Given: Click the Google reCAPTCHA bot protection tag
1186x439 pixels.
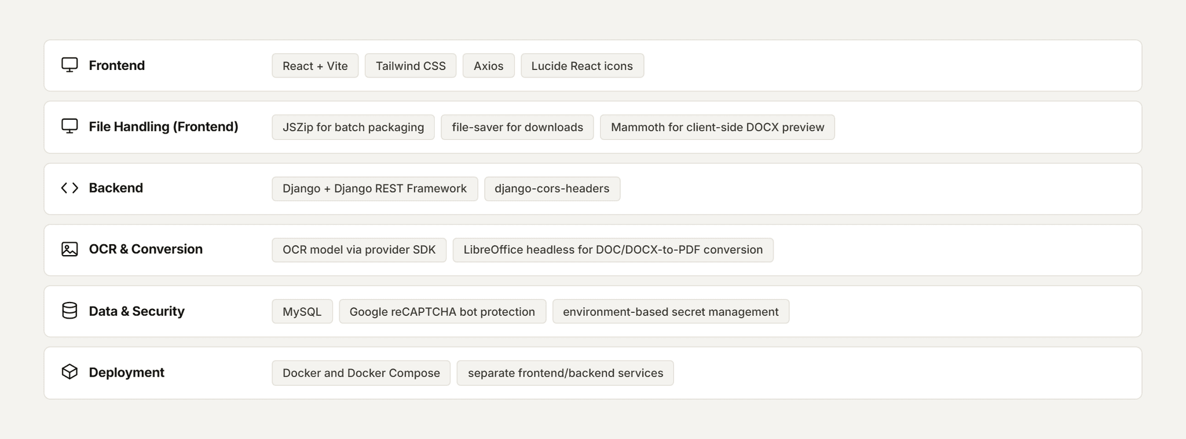Looking at the screenshot, I should (x=442, y=312).
